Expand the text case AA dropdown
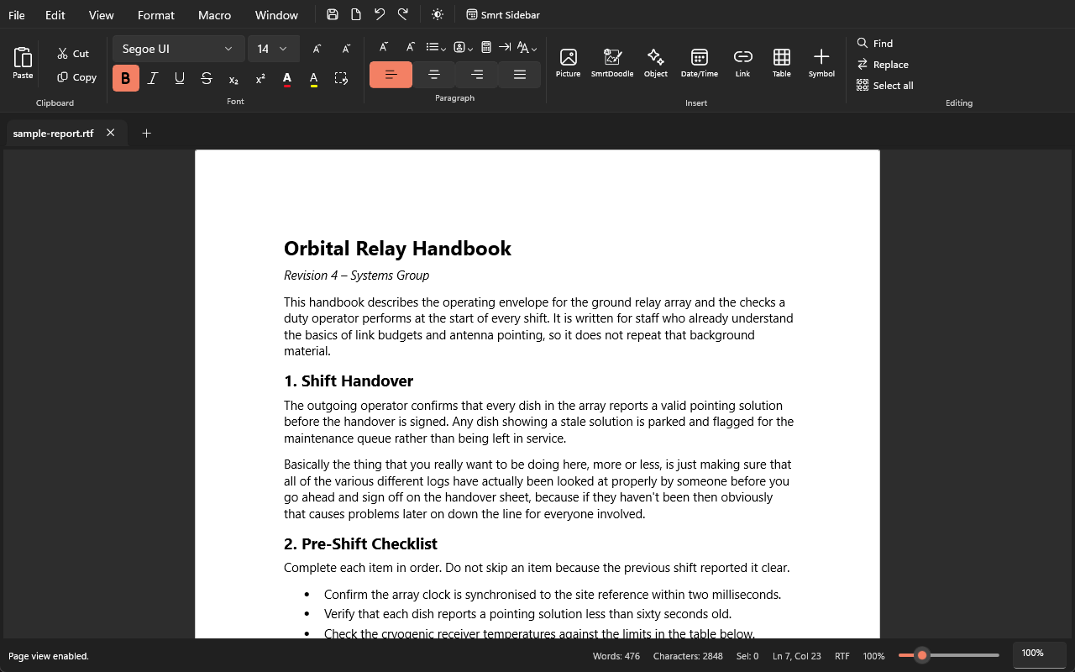 [x=527, y=47]
